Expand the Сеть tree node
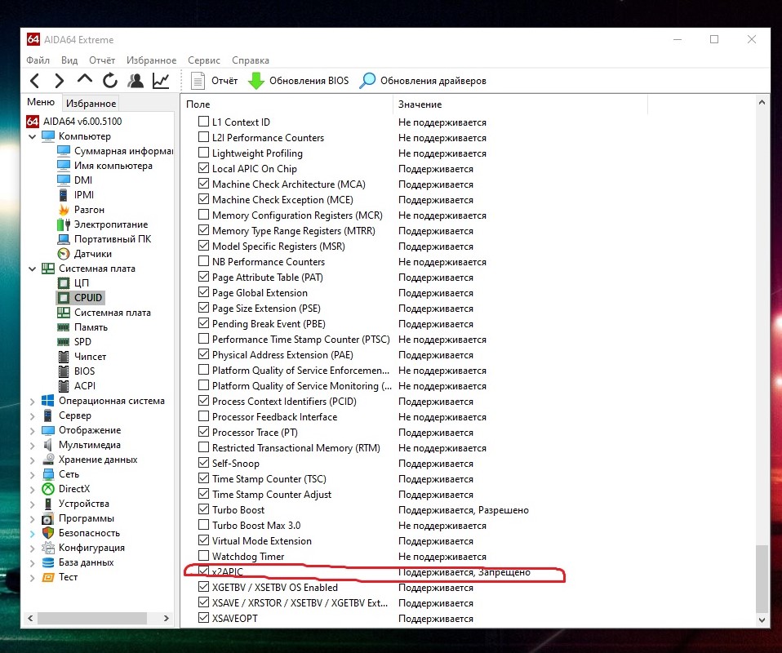782x653 pixels. (33, 474)
